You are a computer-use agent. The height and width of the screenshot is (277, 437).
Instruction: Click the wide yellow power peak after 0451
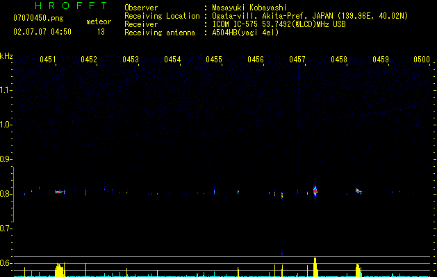coord(59,270)
